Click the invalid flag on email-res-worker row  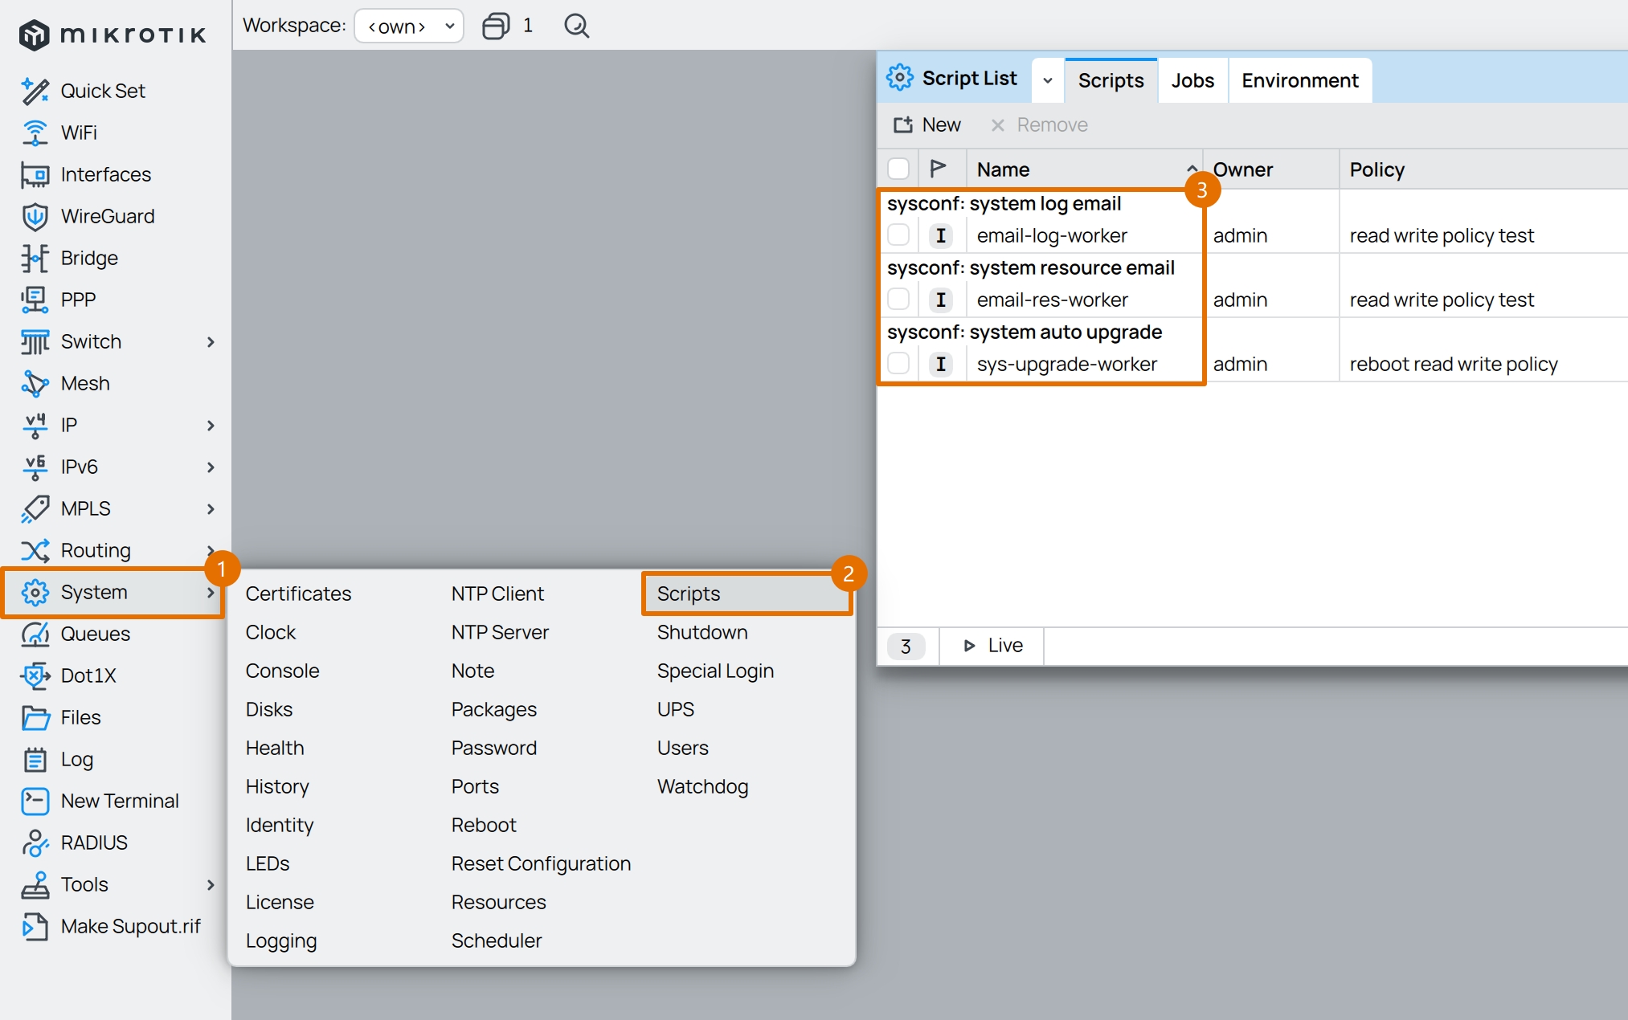point(940,300)
